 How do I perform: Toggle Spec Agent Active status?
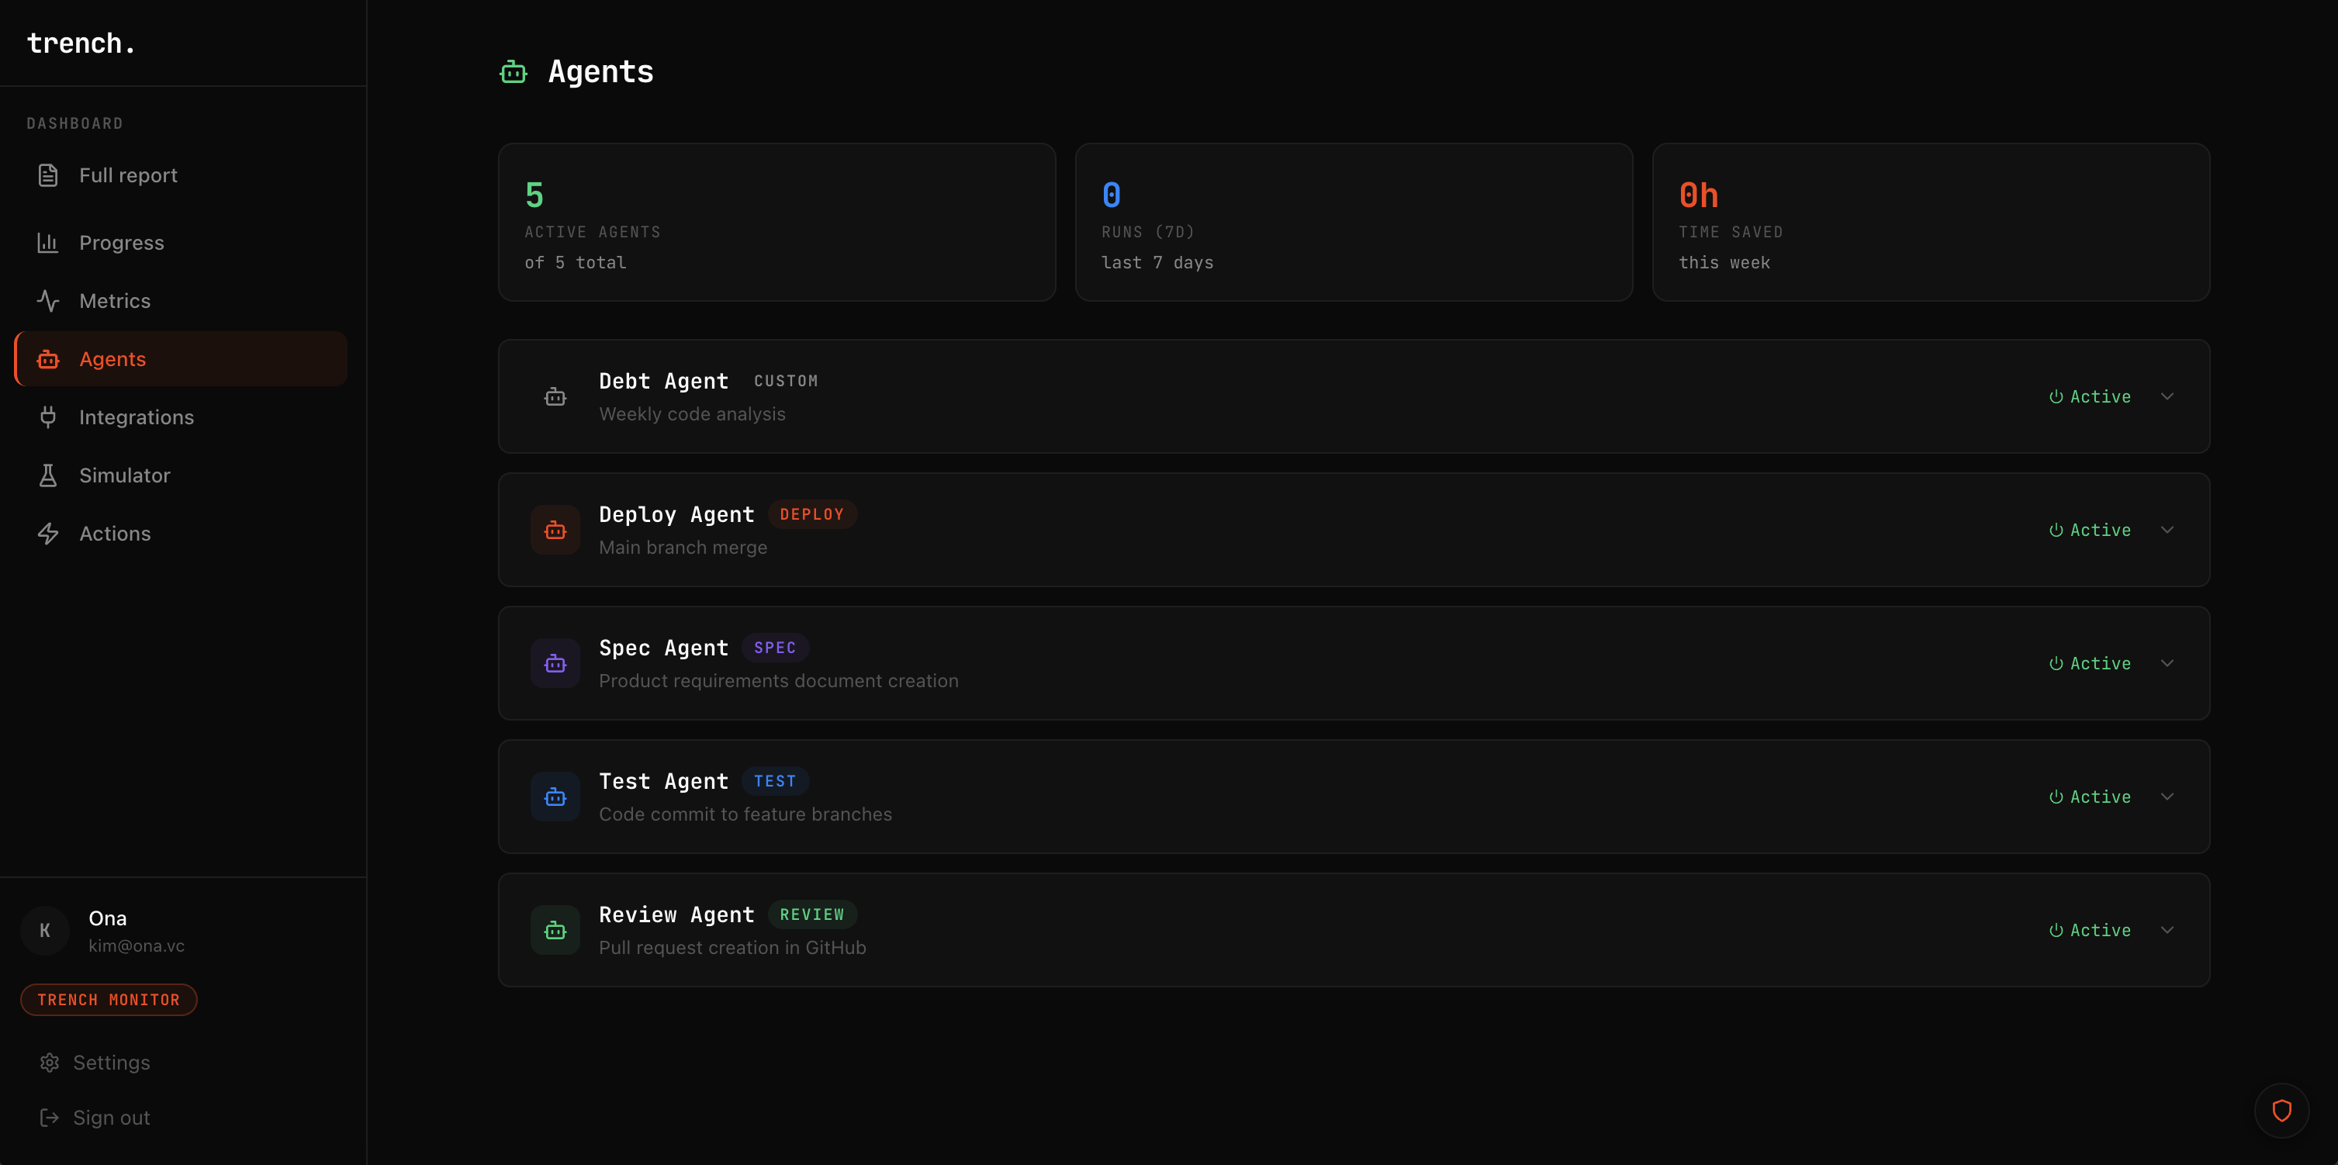[x=2089, y=663]
